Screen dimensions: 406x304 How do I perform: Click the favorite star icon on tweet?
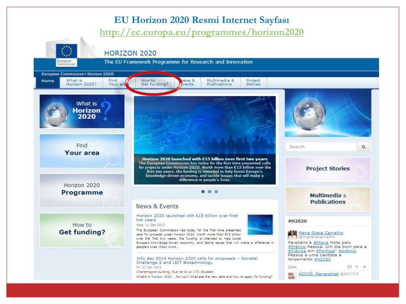click(x=364, y=266)
